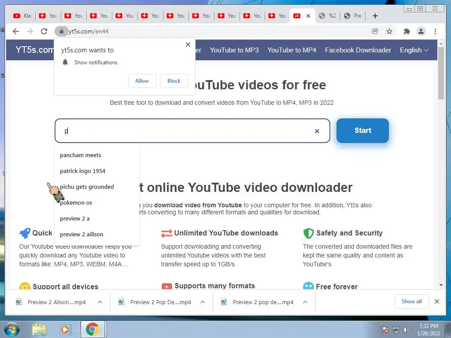Click the lock icon in address bar
The width and height of the screenshot is (451, 338).
(61, 31)
